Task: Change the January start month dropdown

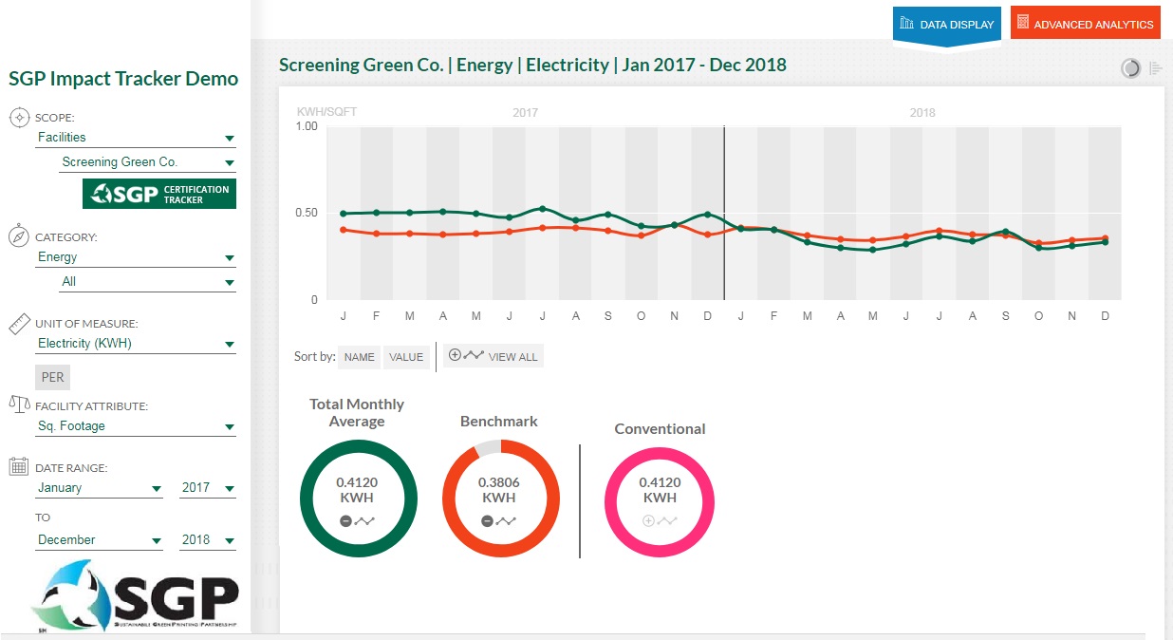Action: click(100, 488)
